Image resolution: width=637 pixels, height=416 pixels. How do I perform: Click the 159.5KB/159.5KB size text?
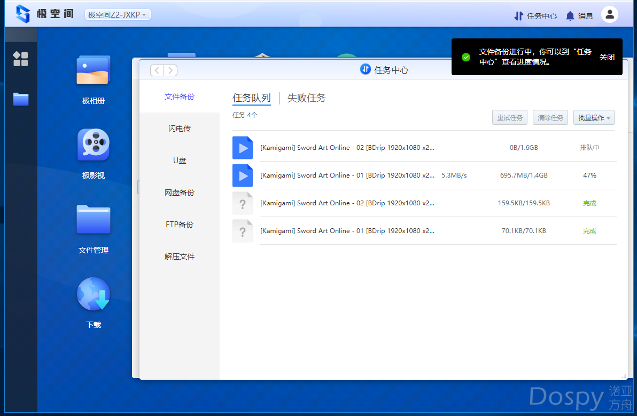pos(524,203)
